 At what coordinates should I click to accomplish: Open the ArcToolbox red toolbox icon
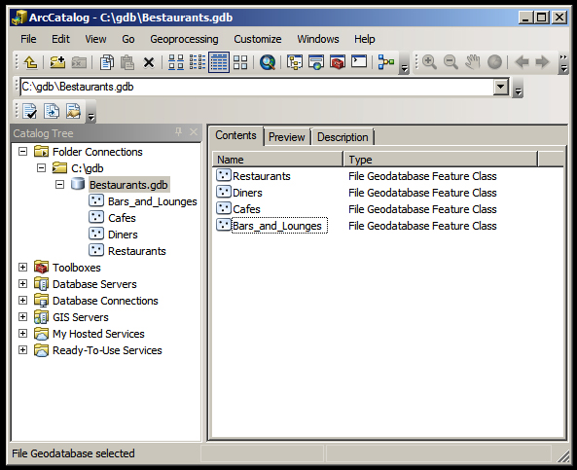pos(338,62)
